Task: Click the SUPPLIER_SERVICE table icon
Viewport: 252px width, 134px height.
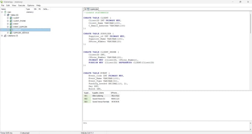Action: pos(11,33)
